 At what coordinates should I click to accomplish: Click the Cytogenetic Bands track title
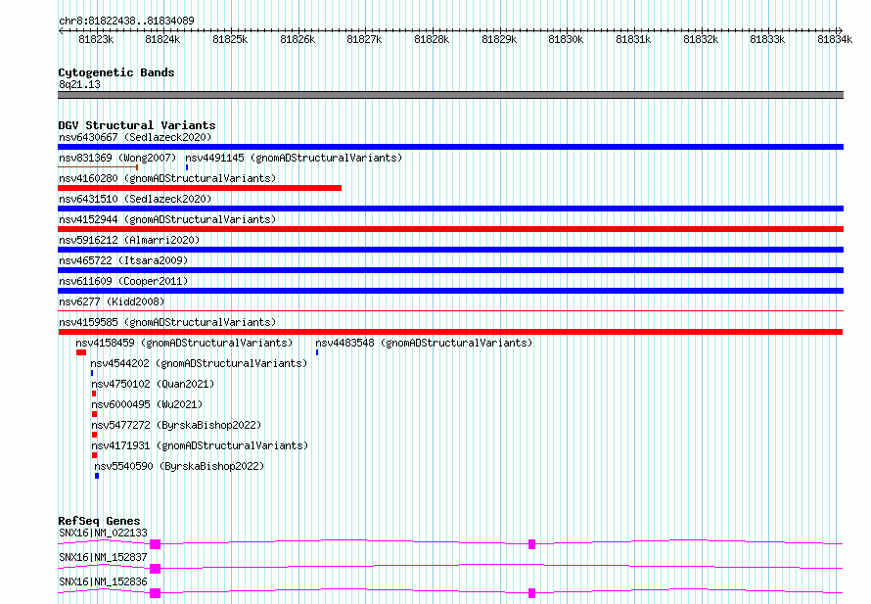[x=116, y=72]
